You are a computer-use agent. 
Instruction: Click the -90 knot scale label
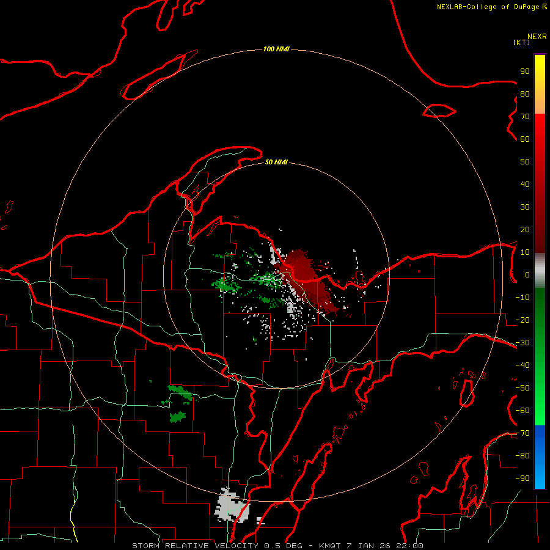tap(522, 479)
